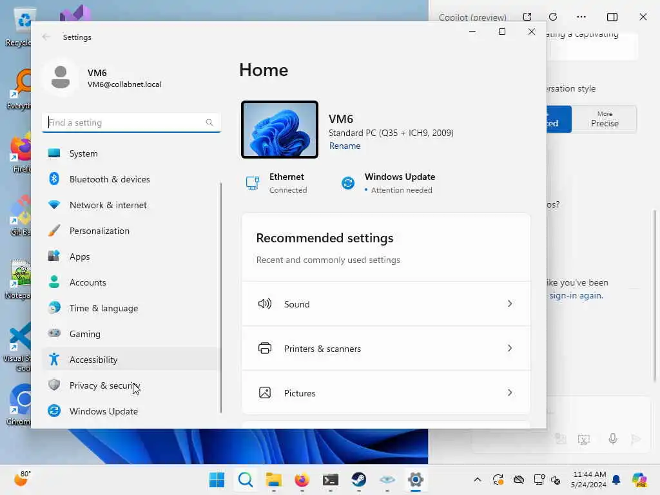Click the Windows Update sync icon on Home
This screenshot has height=495, width=660.
click(x=348, y=183)
